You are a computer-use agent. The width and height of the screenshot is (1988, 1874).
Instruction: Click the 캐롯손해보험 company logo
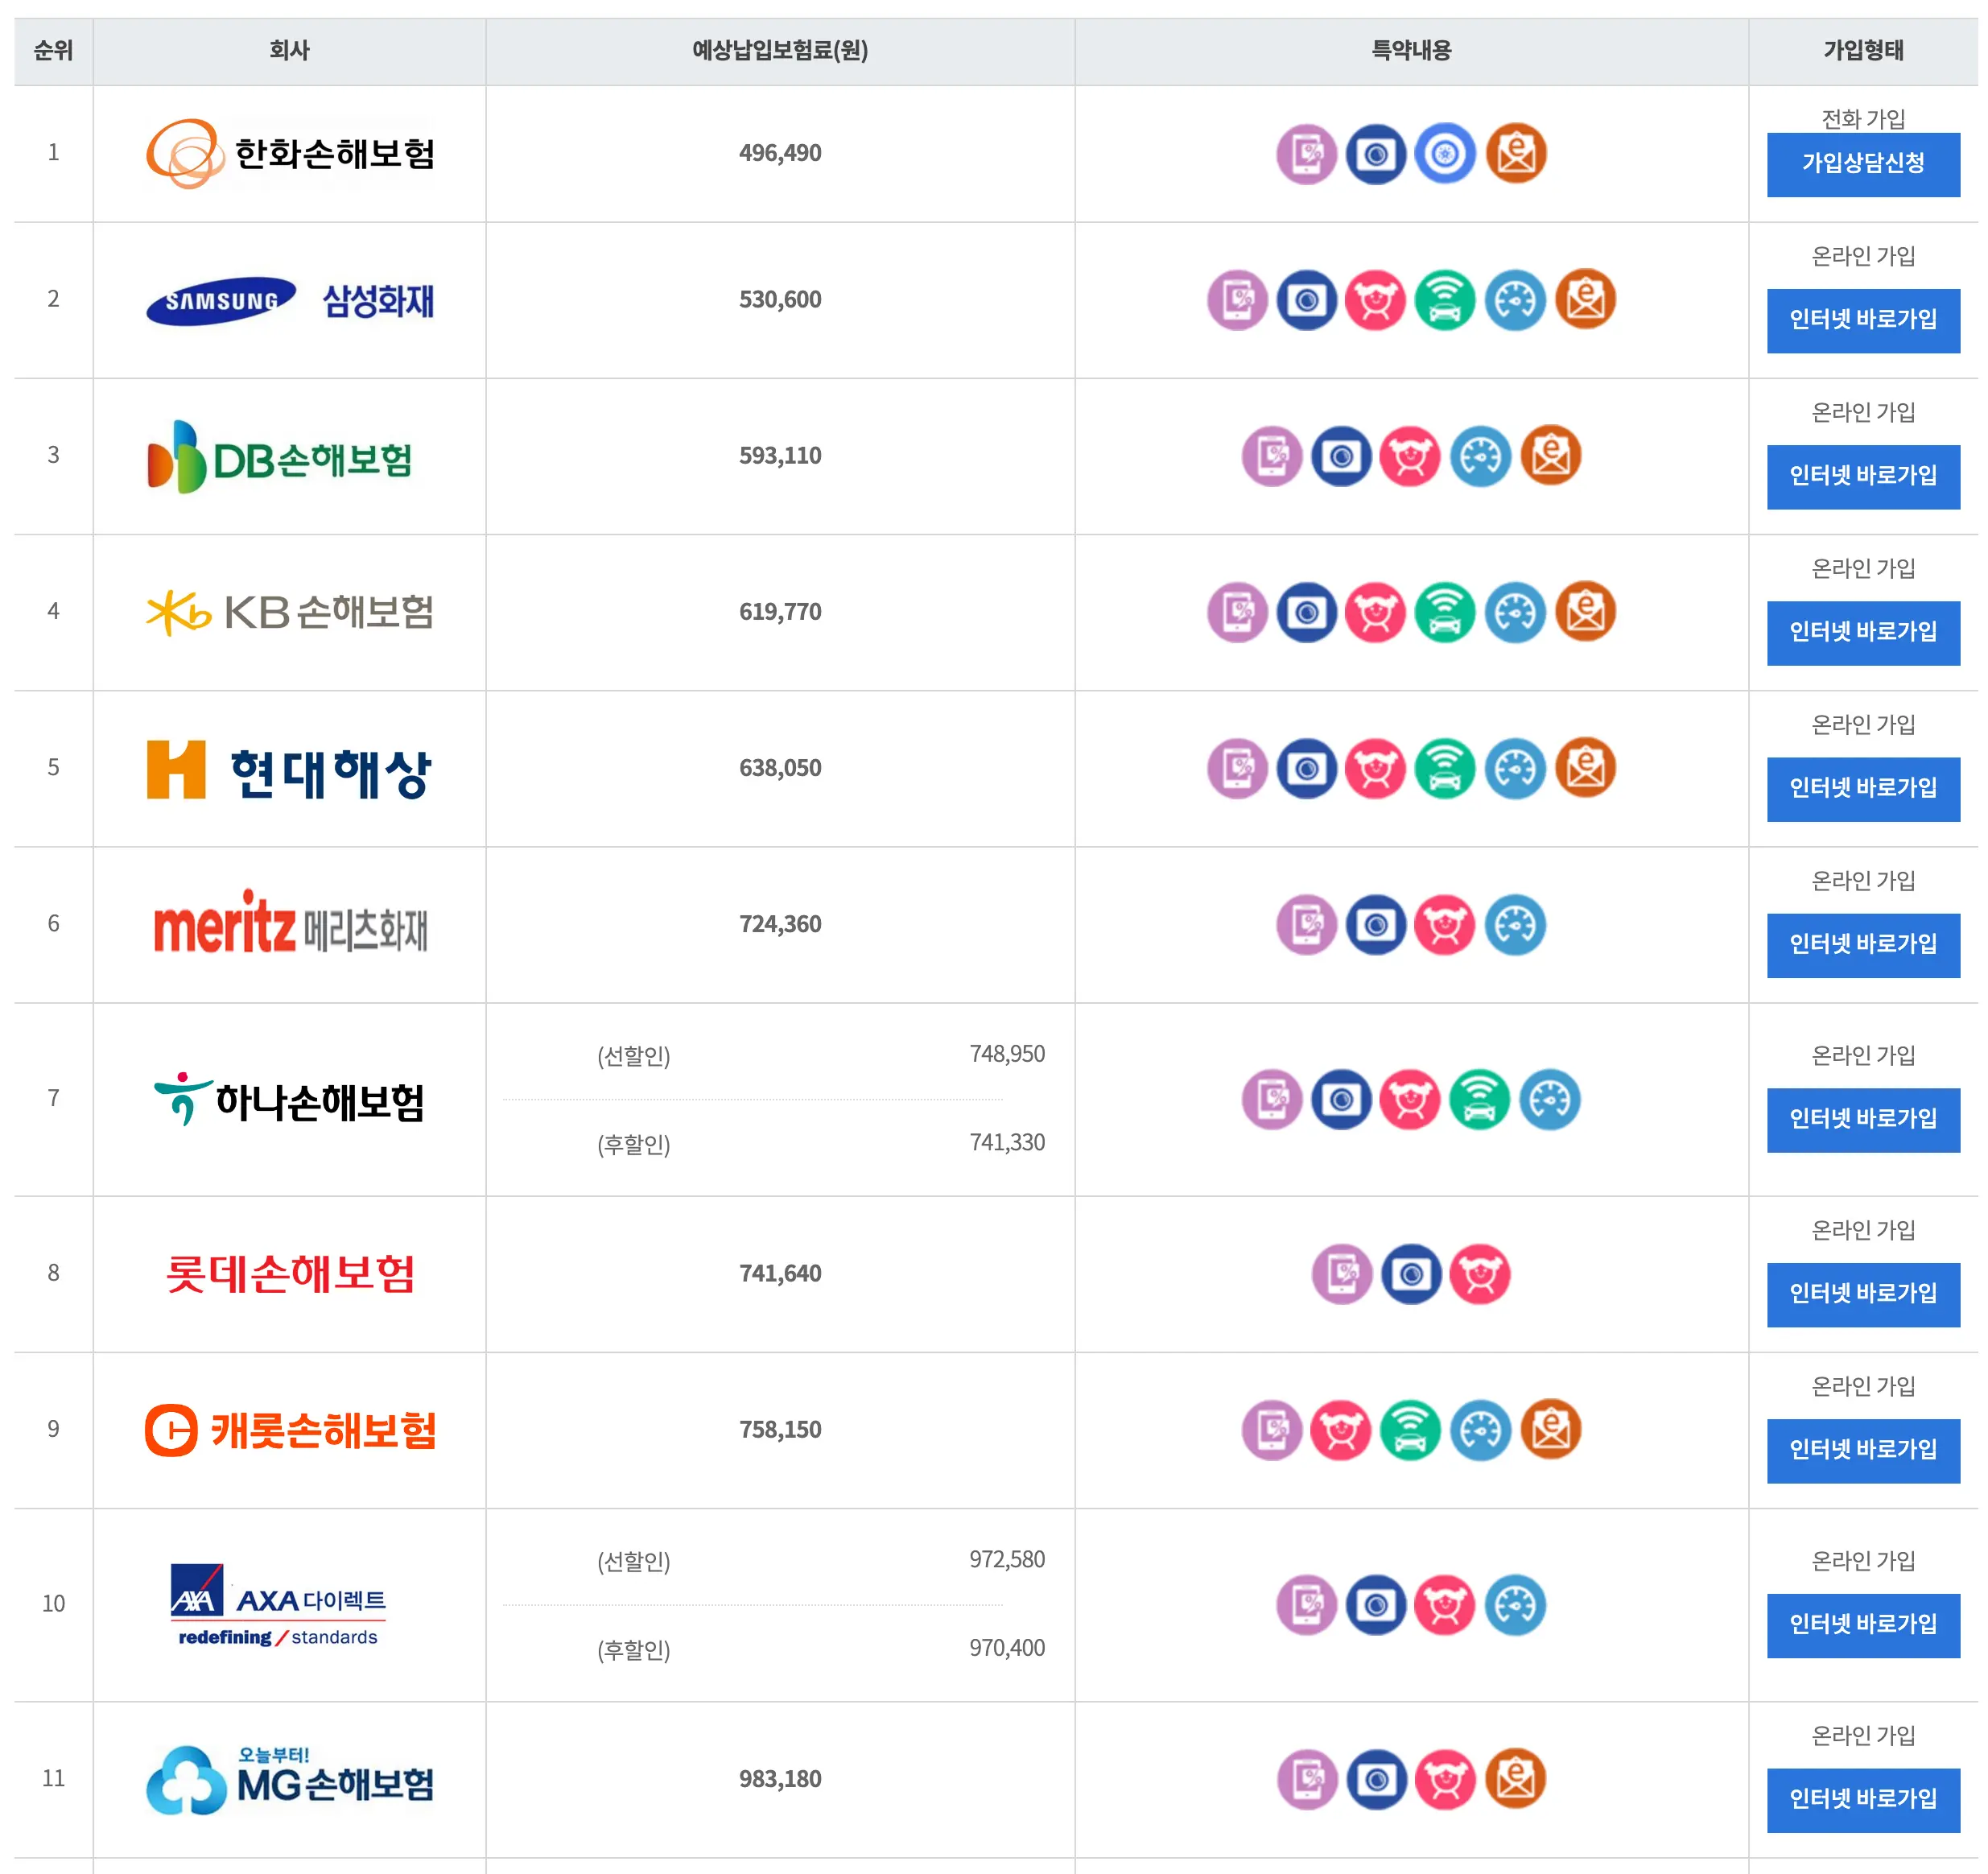290,1430
